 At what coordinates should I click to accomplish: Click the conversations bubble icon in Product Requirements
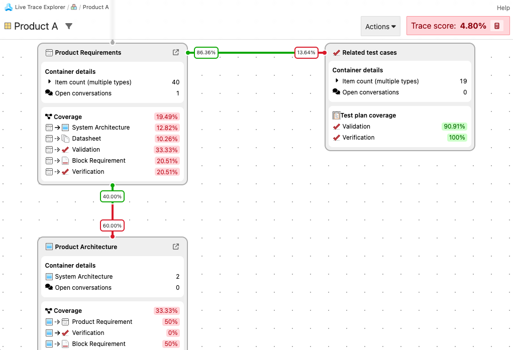coord(49,93)
